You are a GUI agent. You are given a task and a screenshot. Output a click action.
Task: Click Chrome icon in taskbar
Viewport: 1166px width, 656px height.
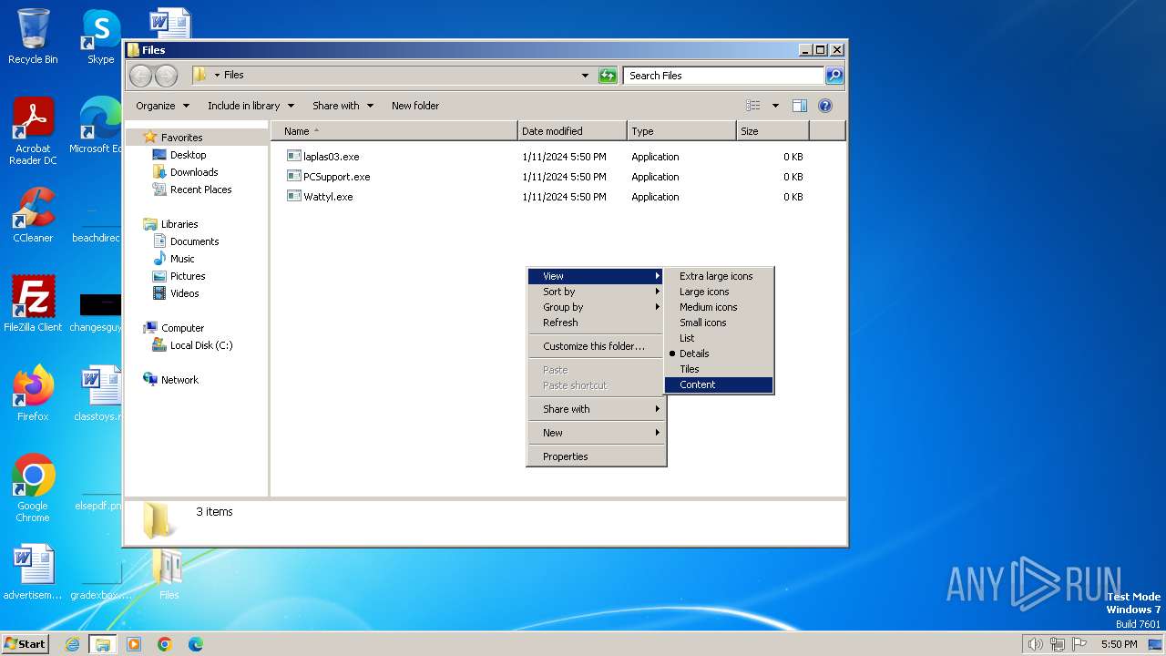(x=165, y=644)
